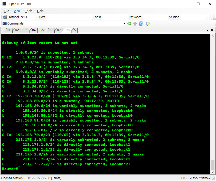Screen dimensions: 216x181
Task: Switch to the R7 session tab
Action: tap(59, 30)
